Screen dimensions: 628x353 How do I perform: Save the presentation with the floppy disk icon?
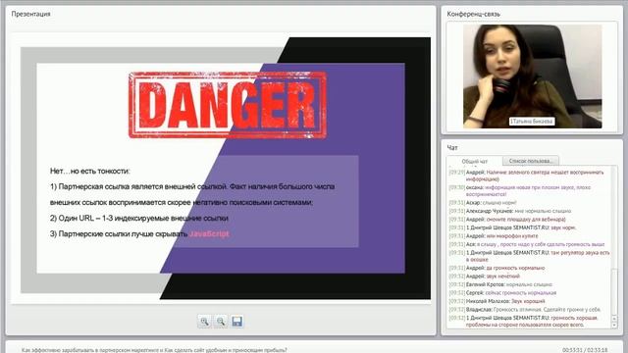(236, 322)
